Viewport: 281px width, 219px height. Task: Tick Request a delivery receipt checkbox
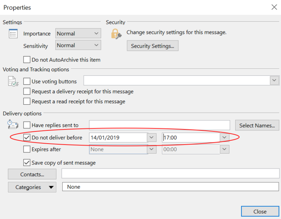click(27, 91)
